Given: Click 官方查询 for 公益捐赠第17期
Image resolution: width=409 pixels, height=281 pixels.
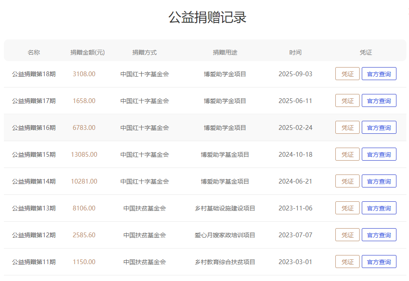Looking at the screenshot, I should pyautogui.click(x=379, y=100).
